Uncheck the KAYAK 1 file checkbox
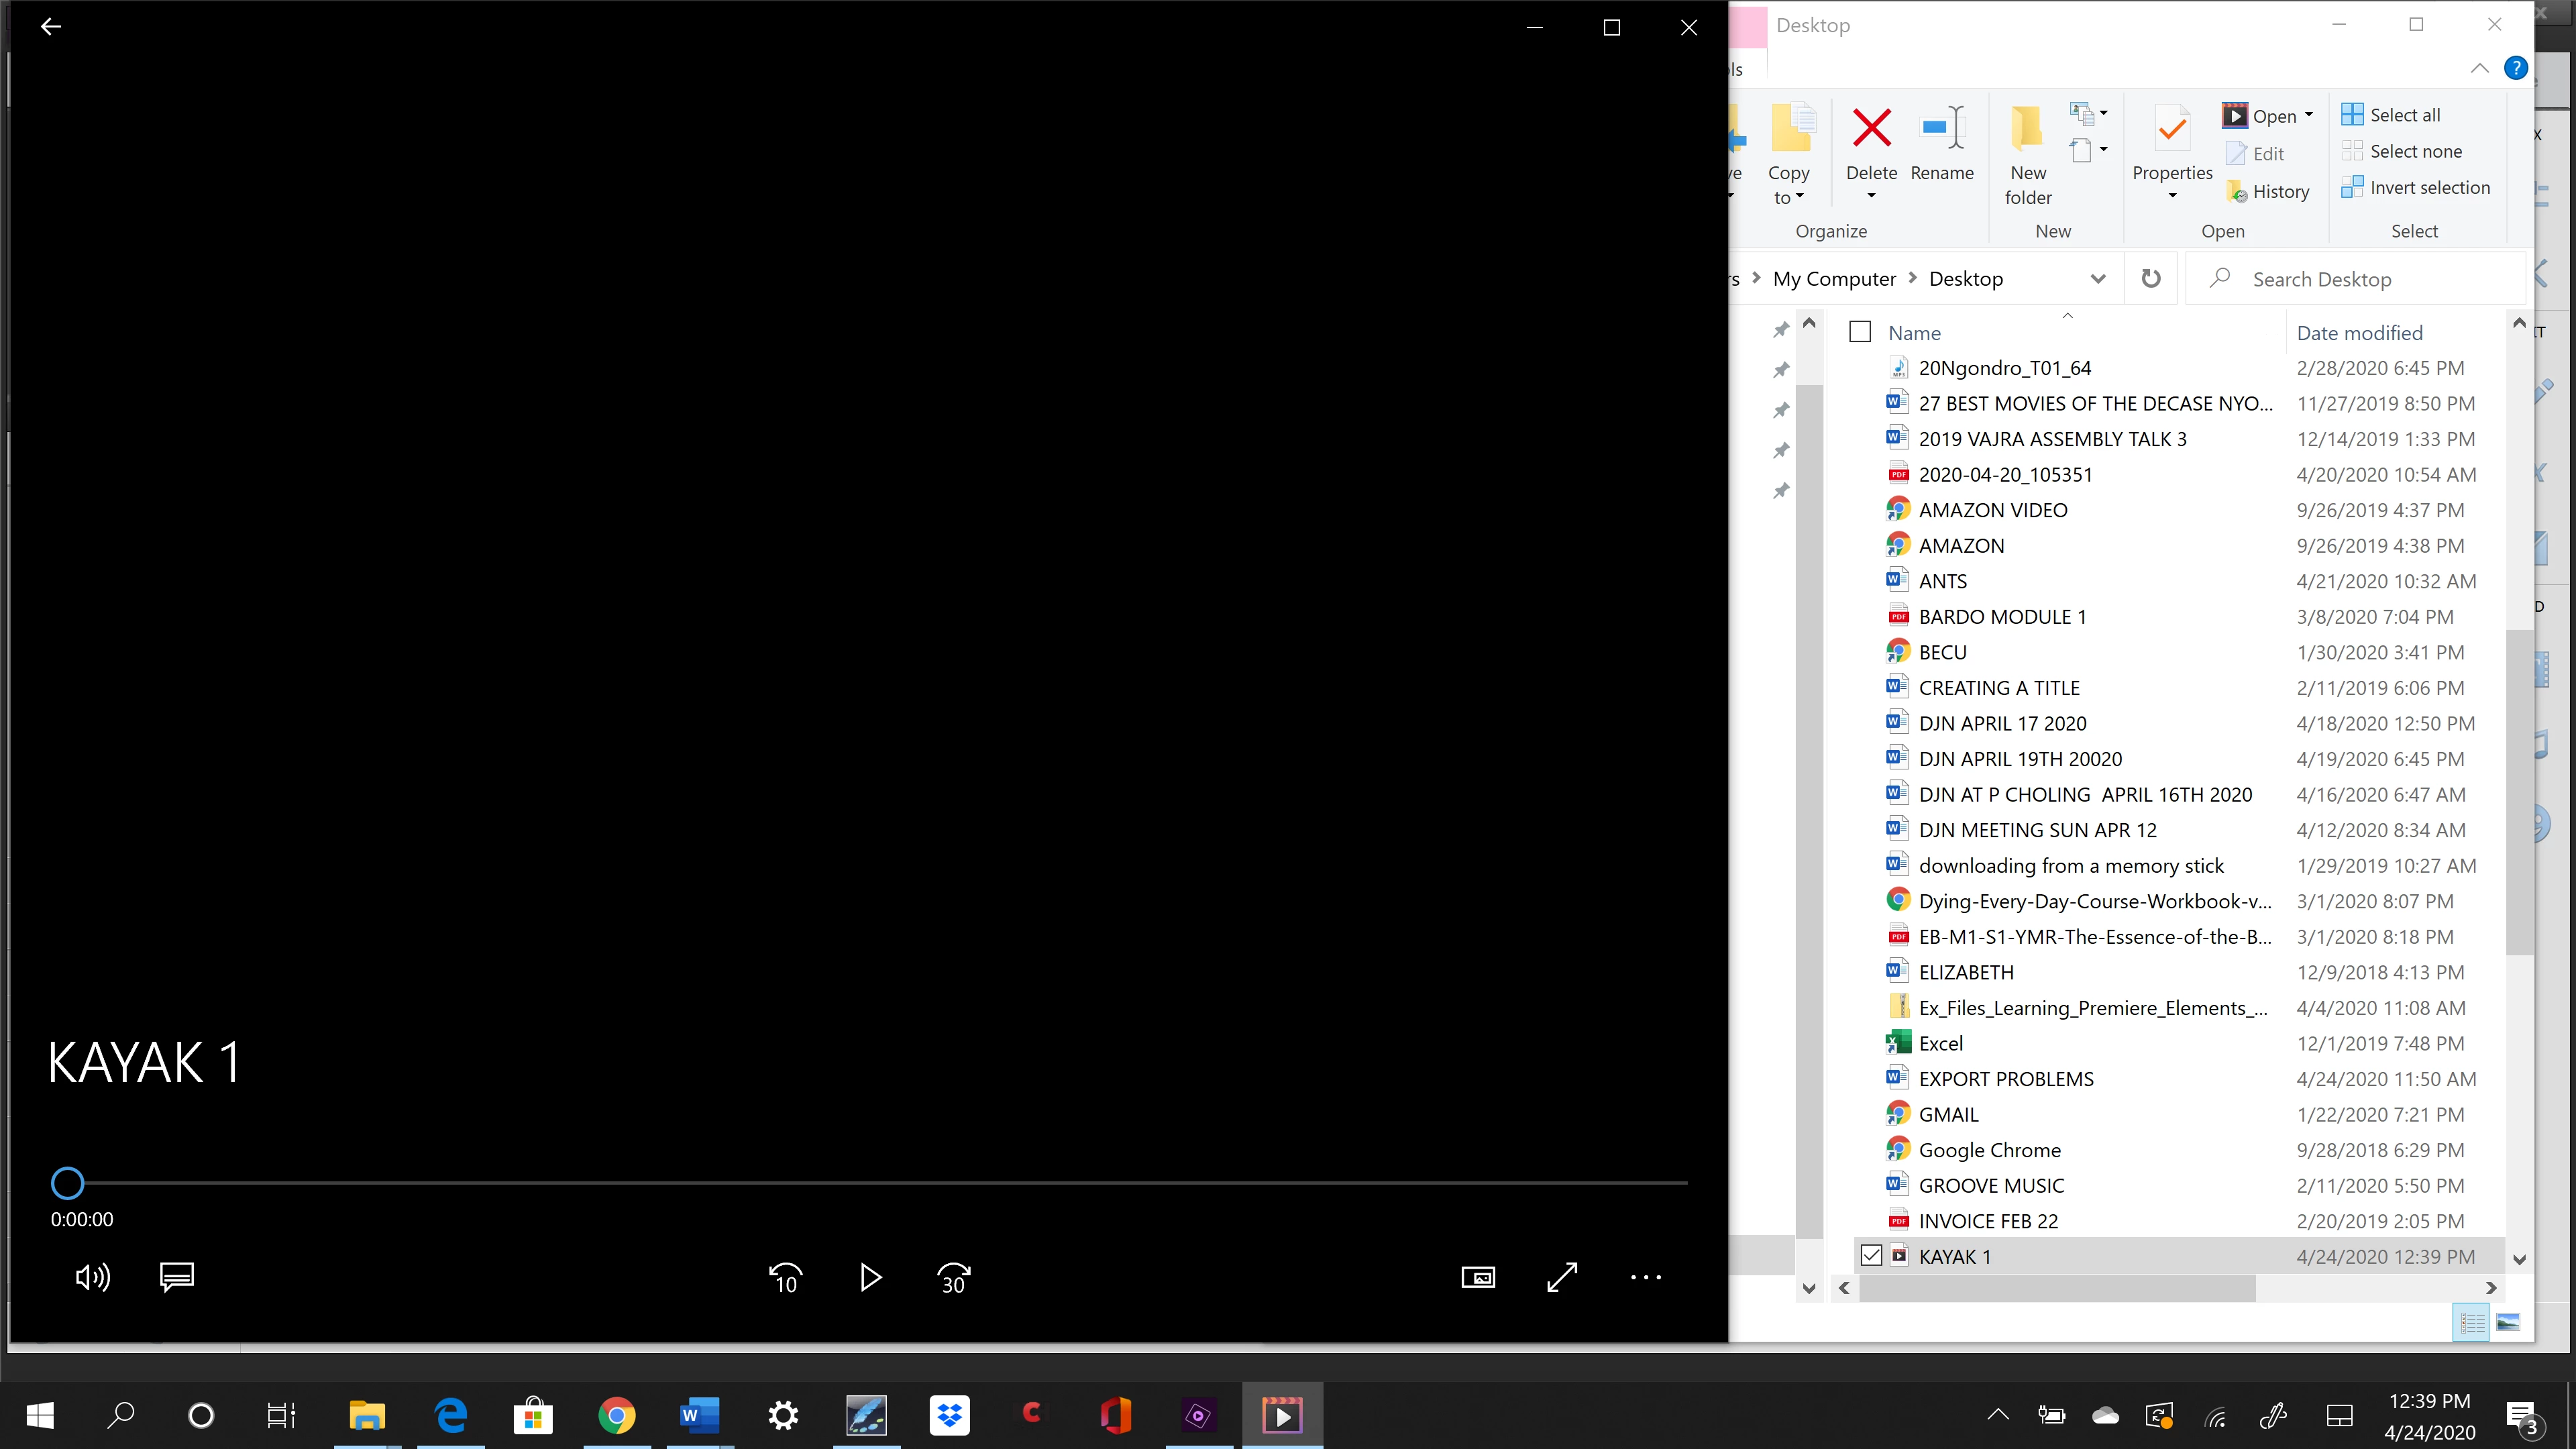 pos(1871,1256)
